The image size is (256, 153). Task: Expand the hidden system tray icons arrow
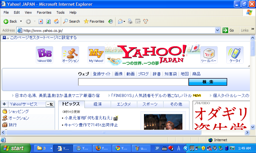[x=186, y=148]
